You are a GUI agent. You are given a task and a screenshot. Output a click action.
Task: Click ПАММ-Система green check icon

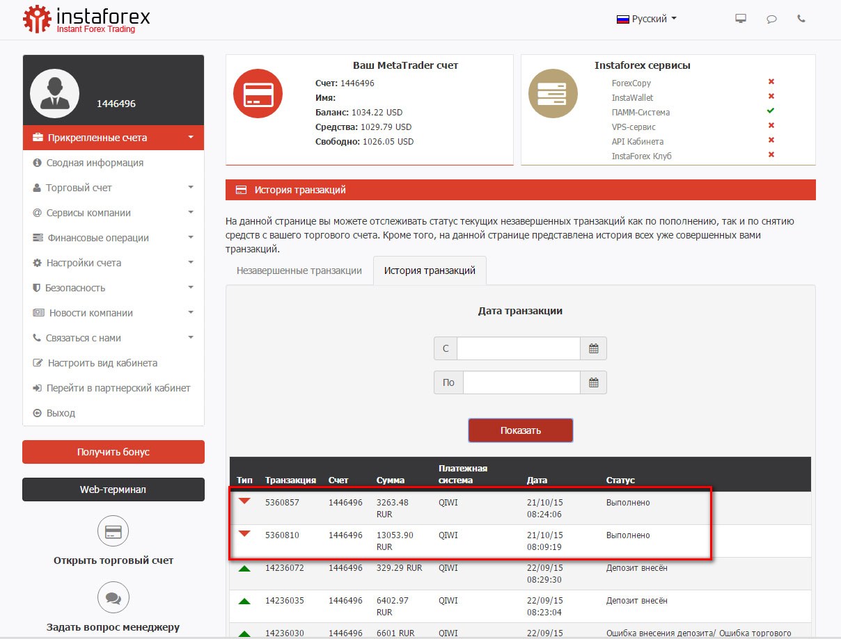(x=771, y=111)
